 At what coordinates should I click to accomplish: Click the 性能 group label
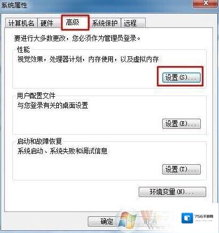click(24, 49)
